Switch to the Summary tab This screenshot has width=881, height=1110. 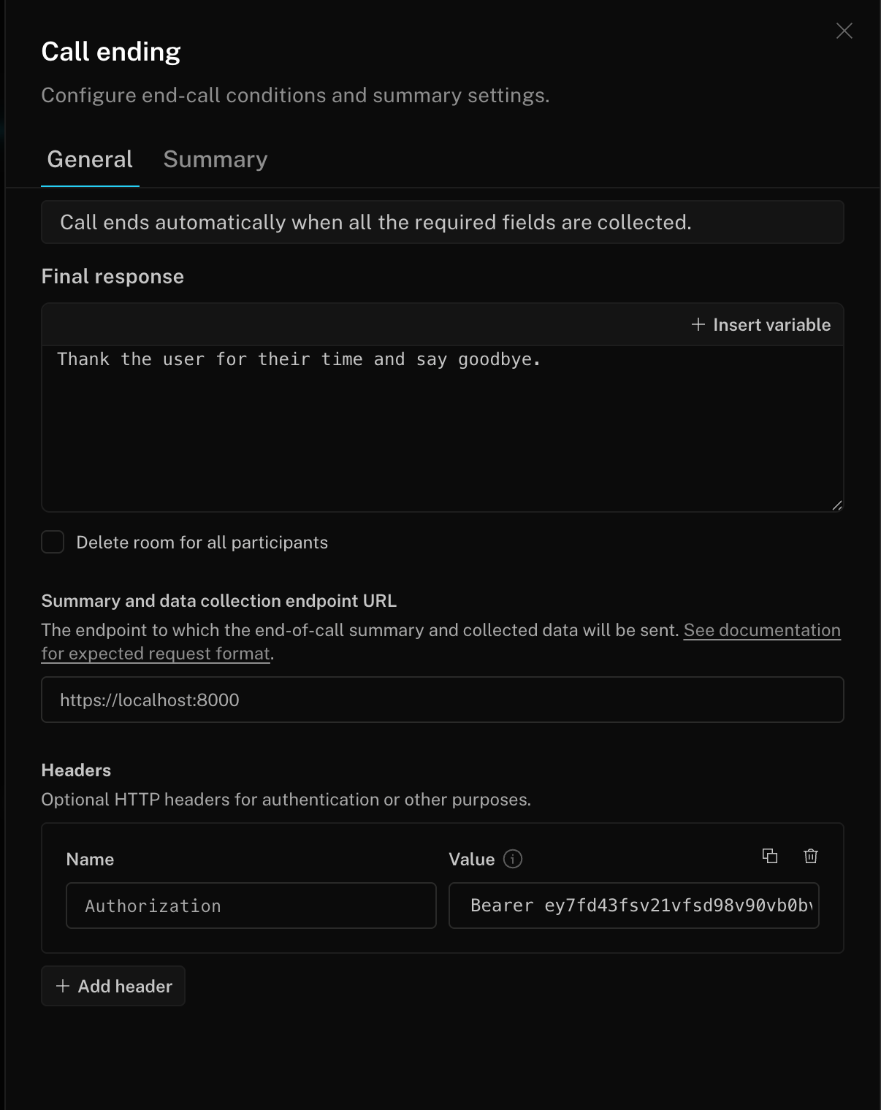(216, 159)
